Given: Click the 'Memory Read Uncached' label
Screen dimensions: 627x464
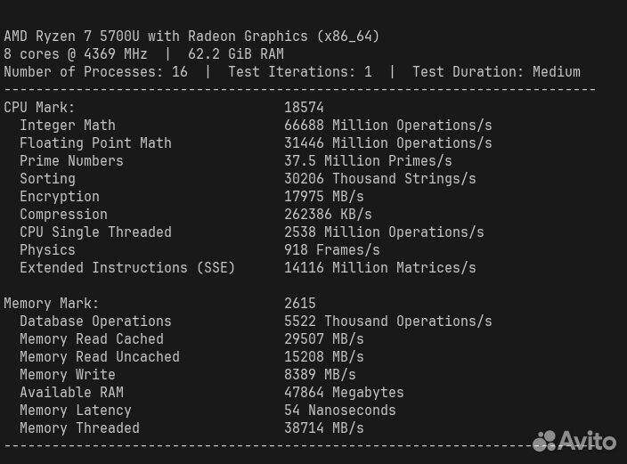Looking at the screenshot, I should (x=100, y=357).
